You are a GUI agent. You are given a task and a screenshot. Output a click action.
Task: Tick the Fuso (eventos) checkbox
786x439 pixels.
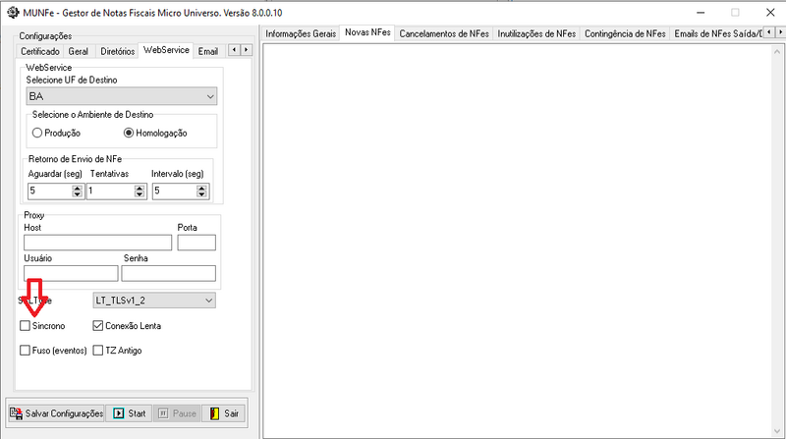pyautogui.click(x=26, y=350)
